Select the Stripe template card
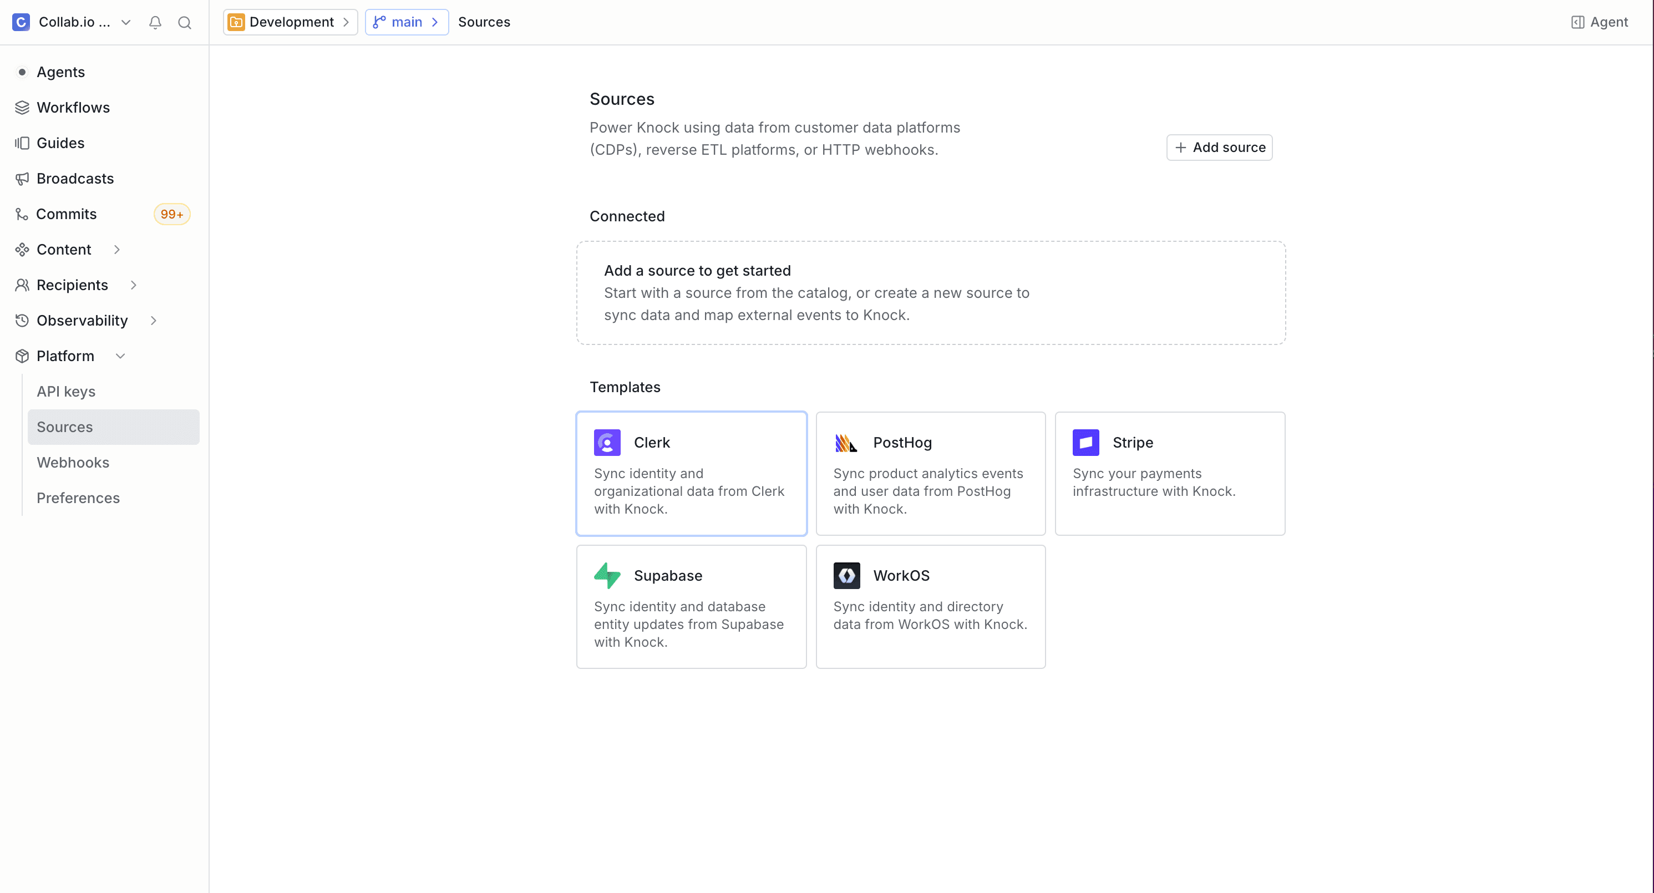The image size is (1654, 893). [1170, 474]
